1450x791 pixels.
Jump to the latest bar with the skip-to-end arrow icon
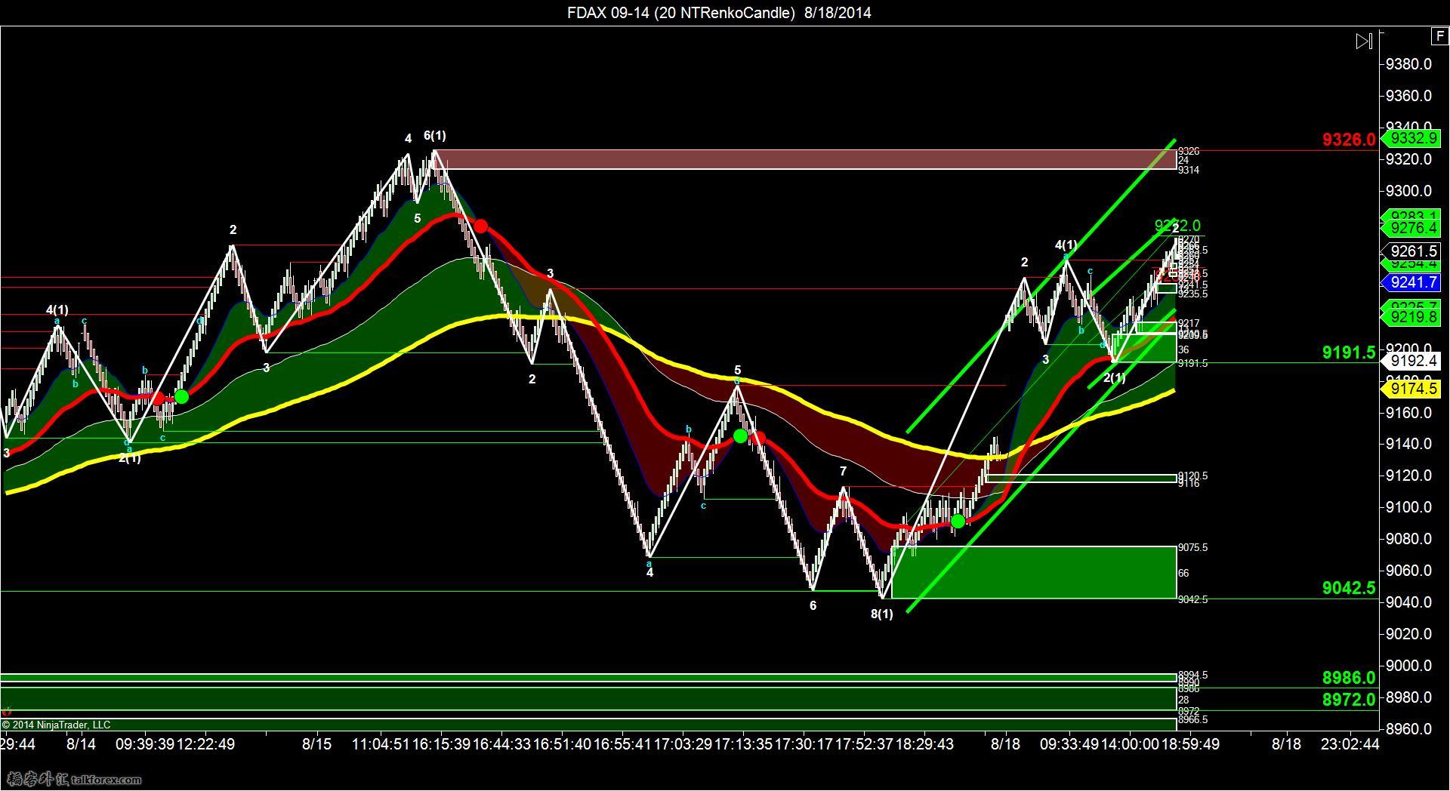coord(1364,42)
